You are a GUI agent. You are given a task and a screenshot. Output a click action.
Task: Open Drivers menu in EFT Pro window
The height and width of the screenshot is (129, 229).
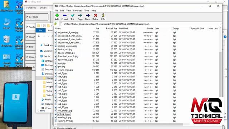[43, 8]
